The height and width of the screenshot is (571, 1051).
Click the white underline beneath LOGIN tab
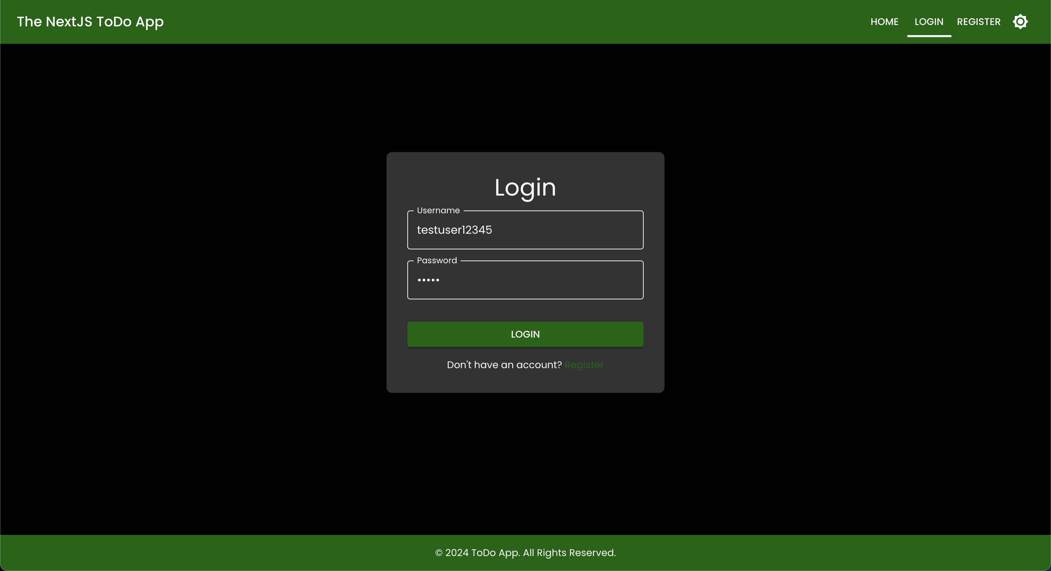(929, 36)
